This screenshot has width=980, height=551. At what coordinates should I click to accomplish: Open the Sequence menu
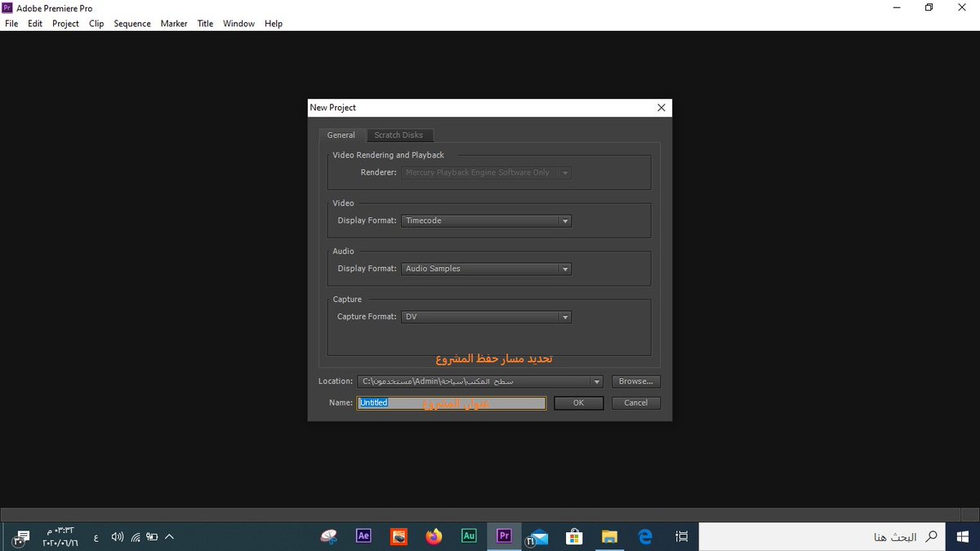click(x=132, y=24)
